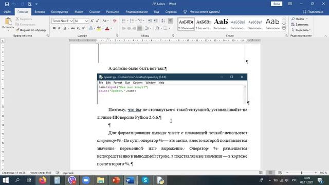The height and width of the screenshot is (185, 329).
Task: Sort the selected text alphabetically
Action: tap(163, 21)
